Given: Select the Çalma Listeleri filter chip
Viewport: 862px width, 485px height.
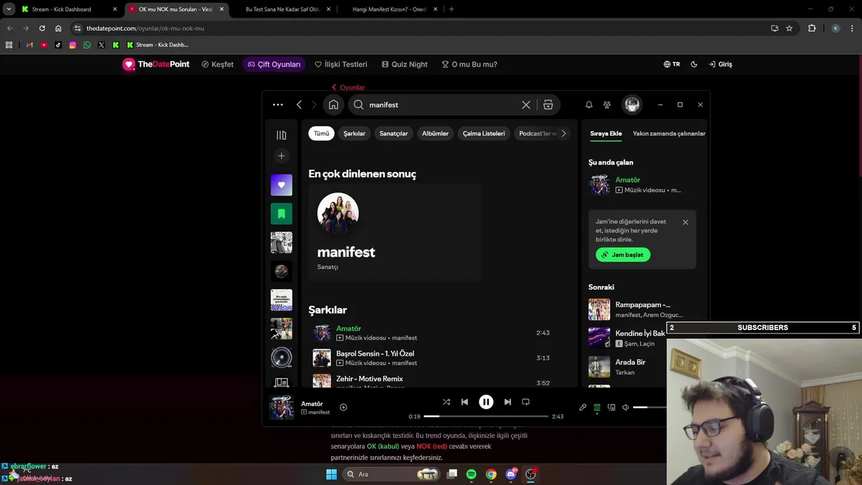Looking at the screenshot, I should pos(484,133).
